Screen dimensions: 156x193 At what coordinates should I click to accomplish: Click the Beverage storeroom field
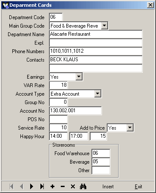[x=101, y=162]
